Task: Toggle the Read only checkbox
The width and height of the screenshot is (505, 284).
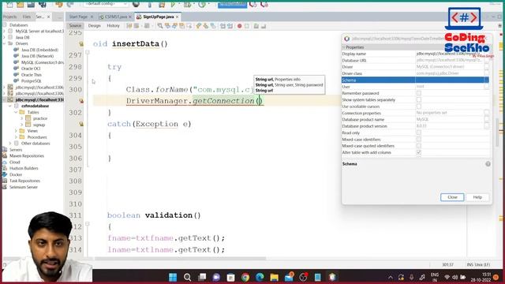Action: (419, 133)
